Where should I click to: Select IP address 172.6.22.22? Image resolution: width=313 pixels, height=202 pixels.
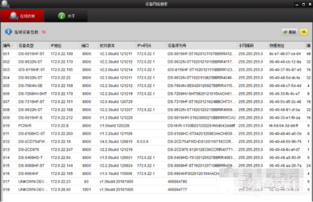click(61, 77)
